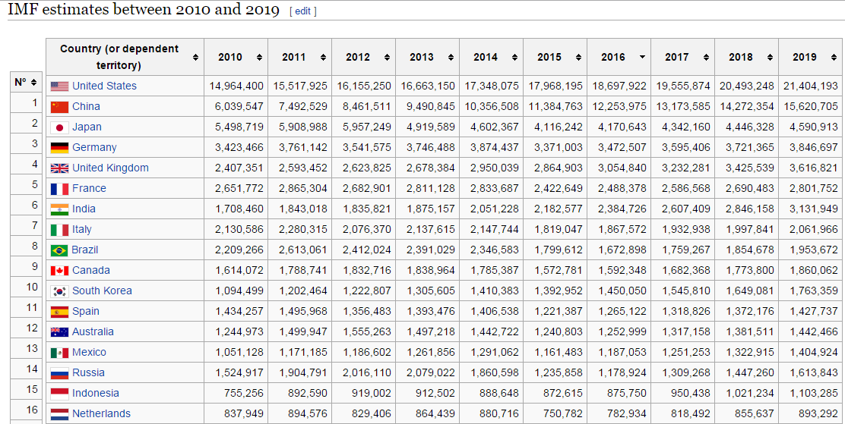Sort by the 2017 column arrows
Image resolution: width=845 pixels, height=424 pixels.
(x=706, y=57)
